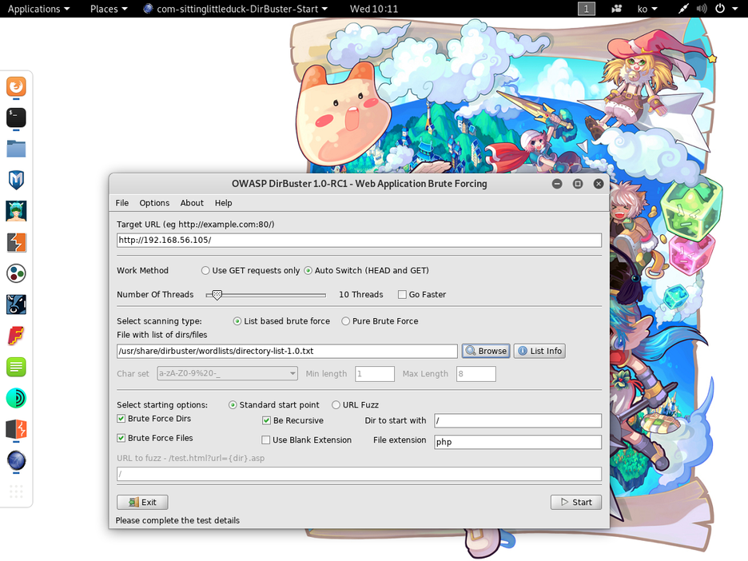Viewport: 748px width, 561px height.
Task: Open the File menu
Action: click(x=122, y=203)
